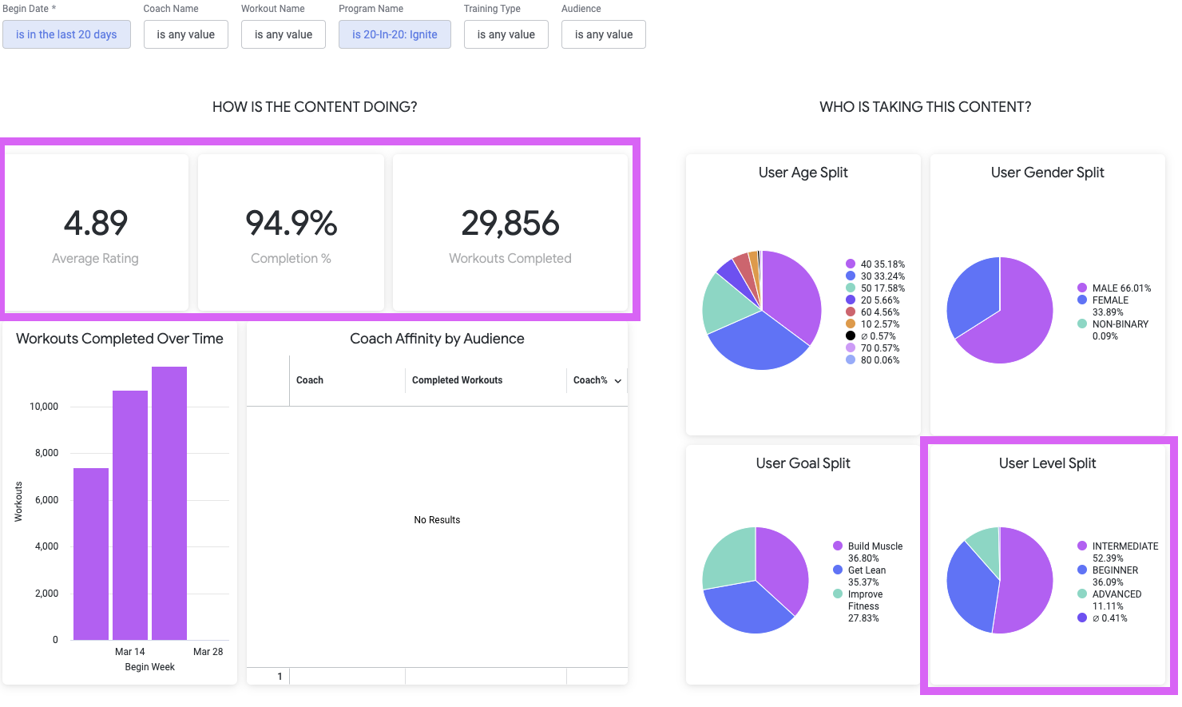
Task: Click the 'User Age Split' title
Action: point(803,173)
